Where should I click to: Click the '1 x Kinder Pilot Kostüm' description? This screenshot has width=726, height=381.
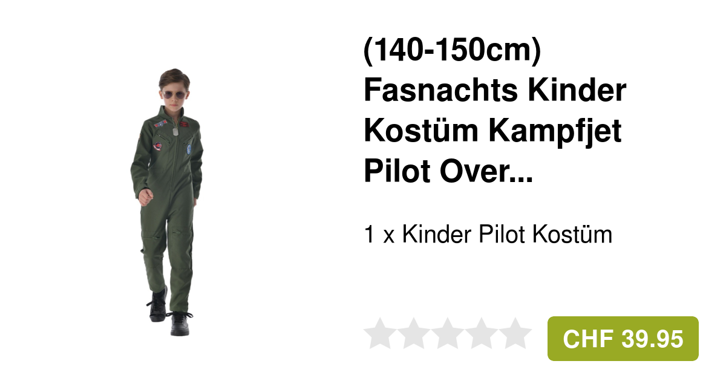[x=488, y=234]
